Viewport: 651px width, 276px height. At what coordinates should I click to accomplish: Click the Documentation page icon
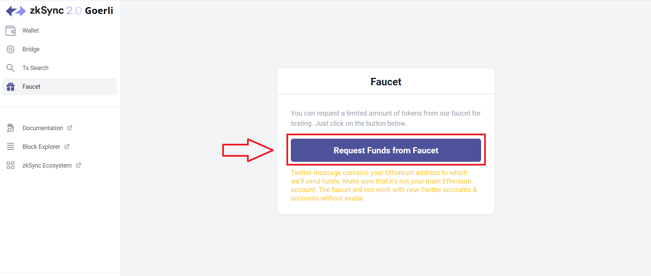[11, 128]
